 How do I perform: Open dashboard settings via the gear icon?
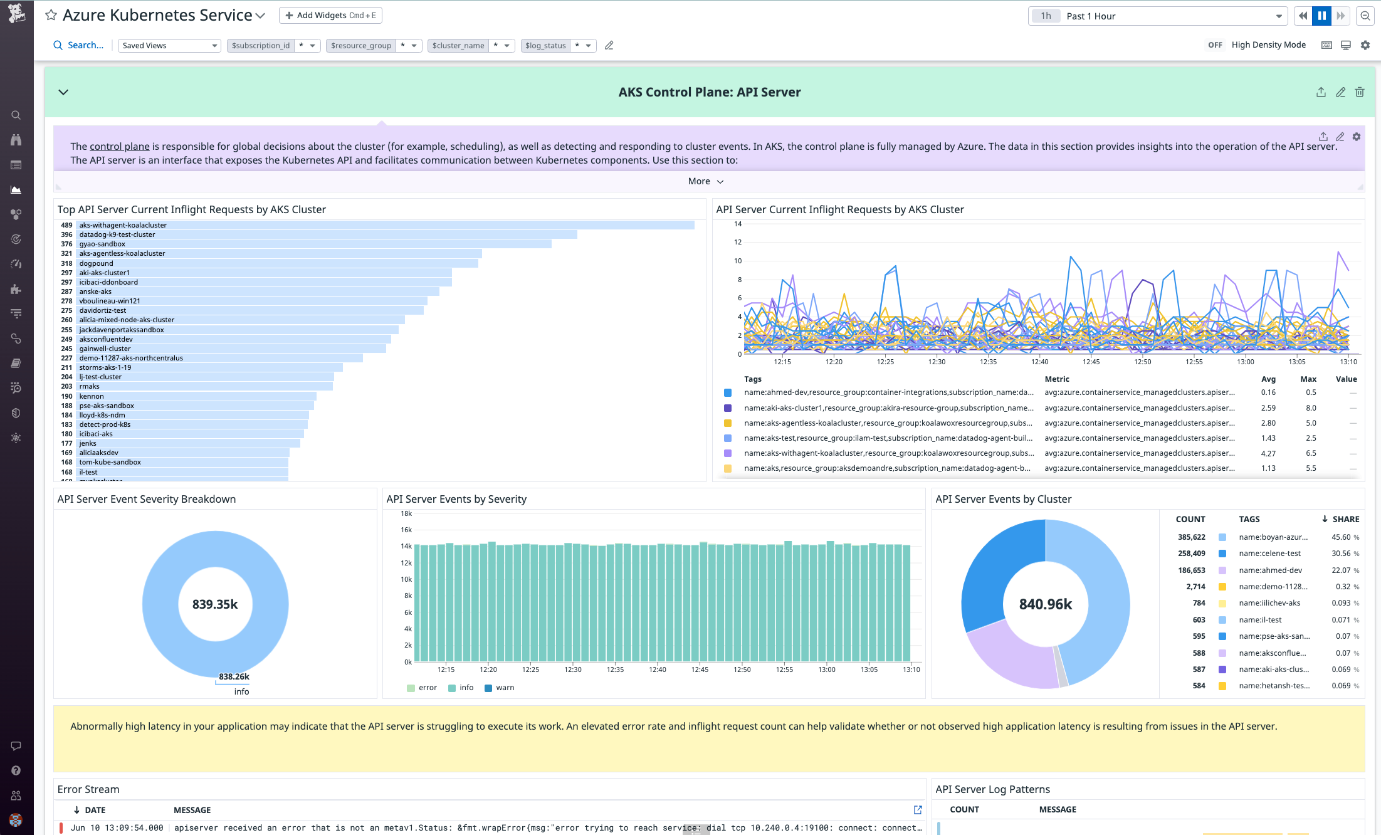1365,45
